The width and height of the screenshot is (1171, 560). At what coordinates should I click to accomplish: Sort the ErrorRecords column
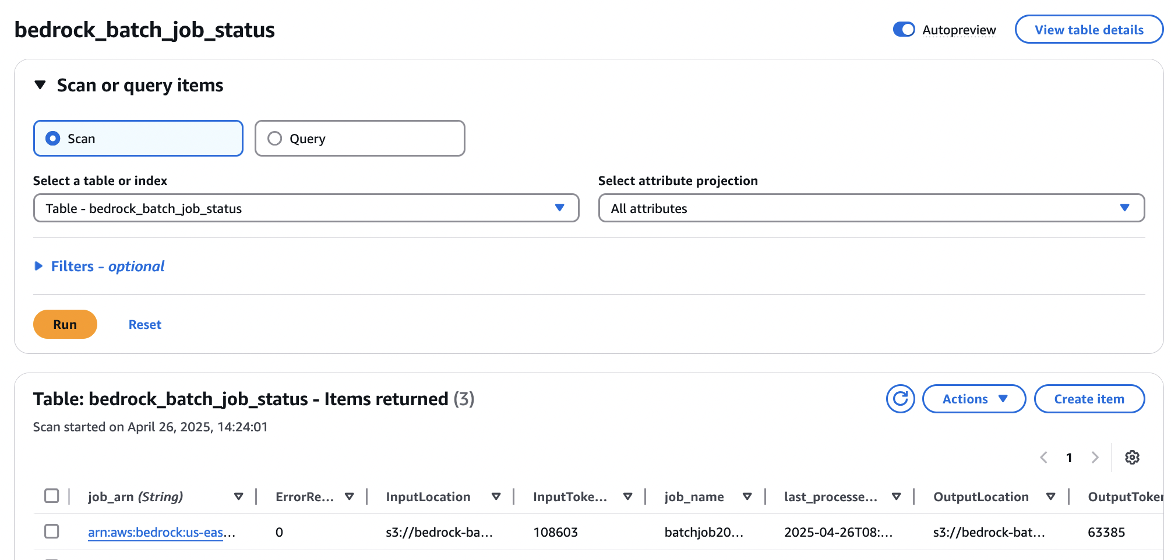pos(350,497)
